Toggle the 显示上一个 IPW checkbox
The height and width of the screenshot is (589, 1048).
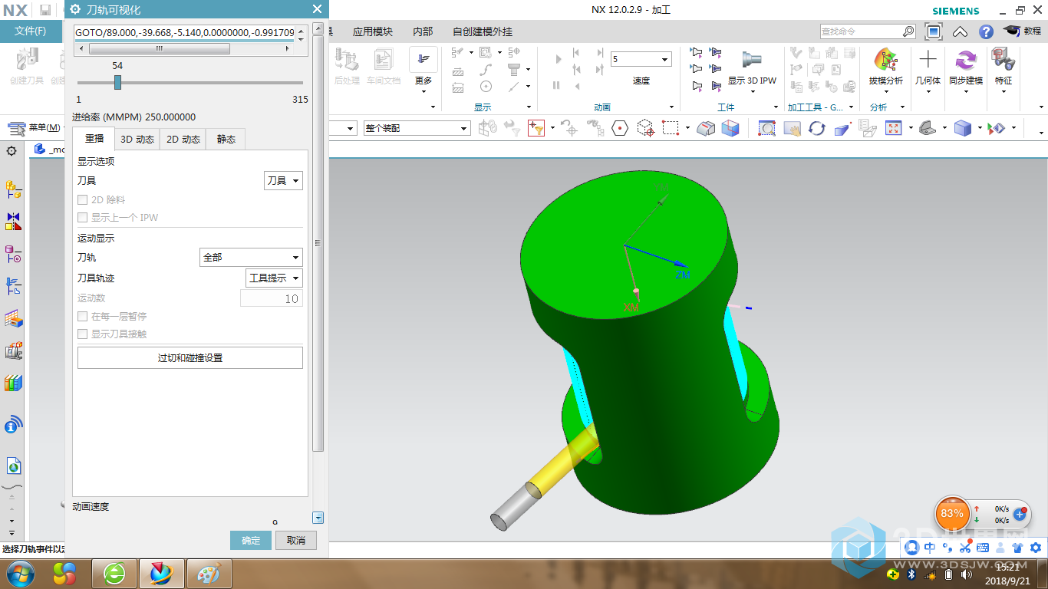tap(83, 217)
